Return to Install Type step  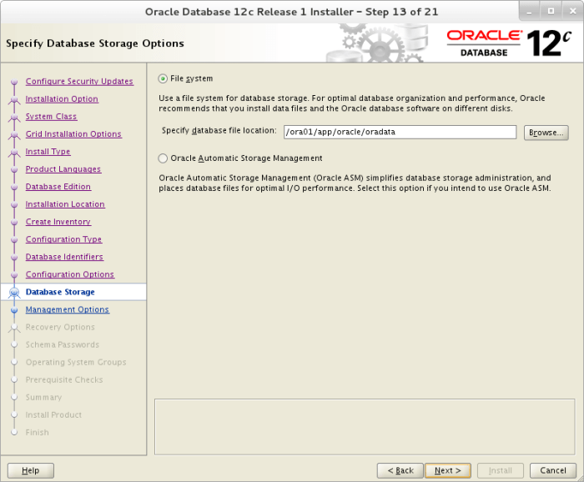pos(48,152)
